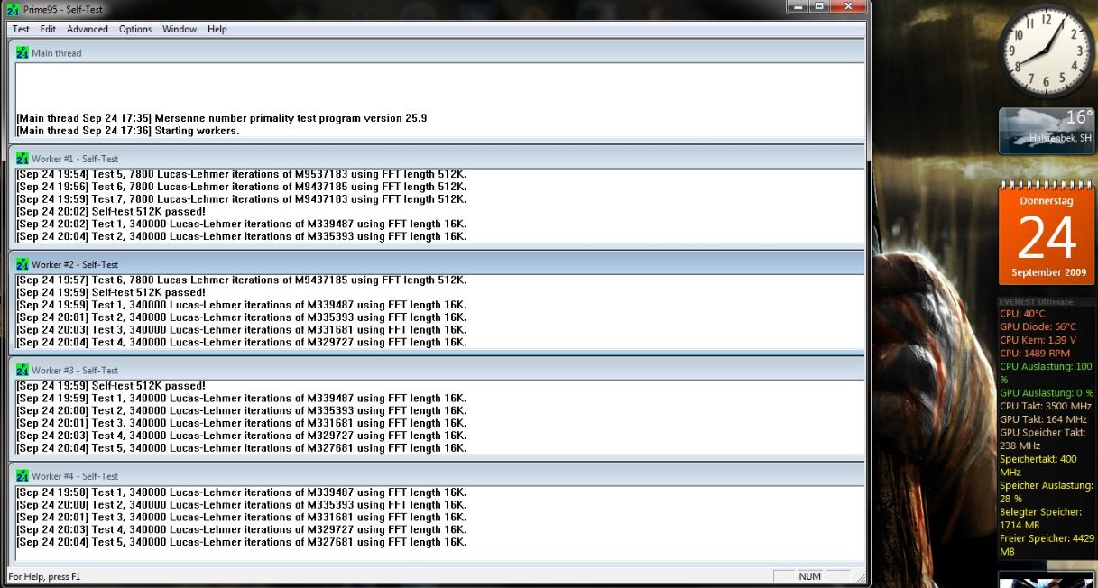Screen dimensions: 1098x588
Task: Click the 'CPU Takt: 3500 MHz' reading
Action: (1046, 406)
